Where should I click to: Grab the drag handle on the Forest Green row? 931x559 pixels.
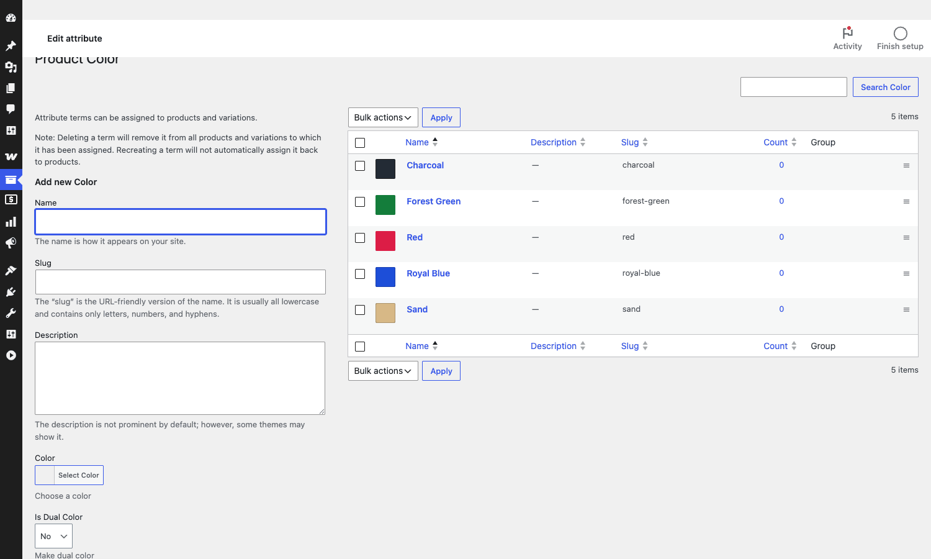[x=906, y=202]
